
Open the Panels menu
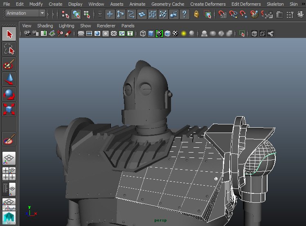coord(128,26)
